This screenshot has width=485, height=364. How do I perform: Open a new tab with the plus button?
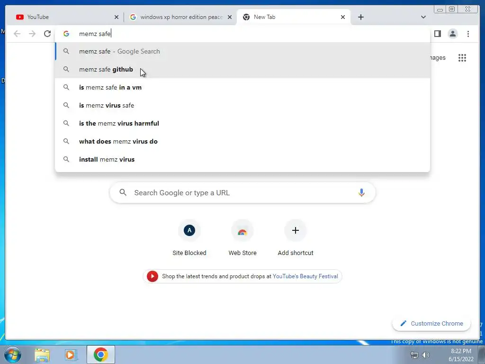[x=360, y=17]
